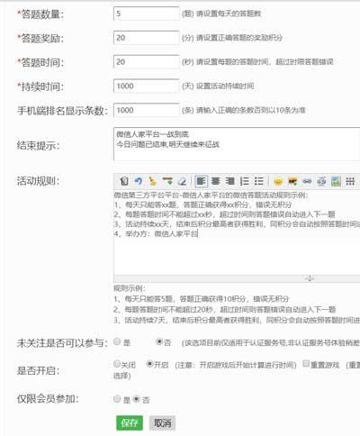
Task: Click 今日问题已结束 line in 结束提示
Action: coord(168,144)
